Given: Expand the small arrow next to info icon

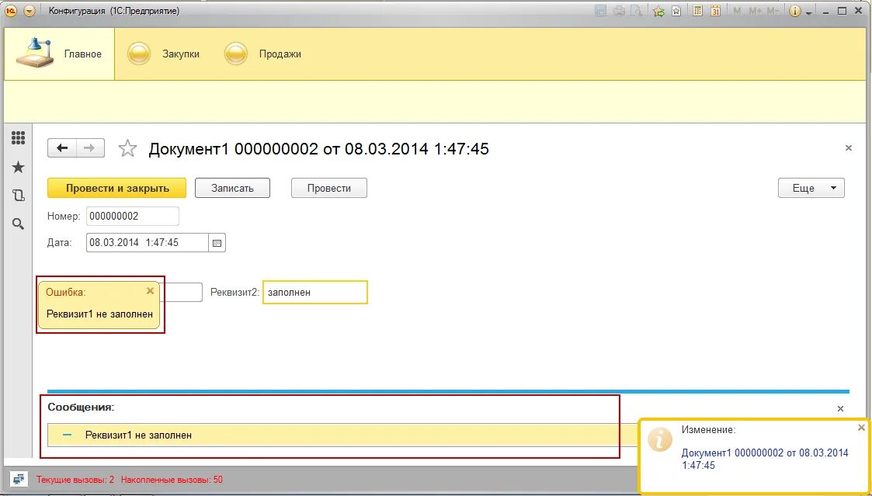Looking at the screenshot, I should point(809,12).
